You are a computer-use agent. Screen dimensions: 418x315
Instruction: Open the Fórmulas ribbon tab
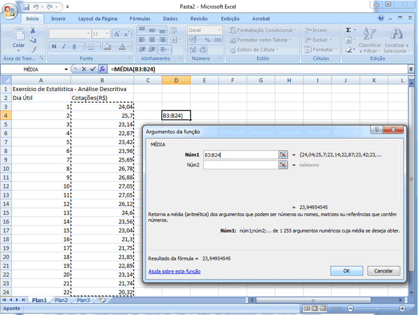pos(140,18)
